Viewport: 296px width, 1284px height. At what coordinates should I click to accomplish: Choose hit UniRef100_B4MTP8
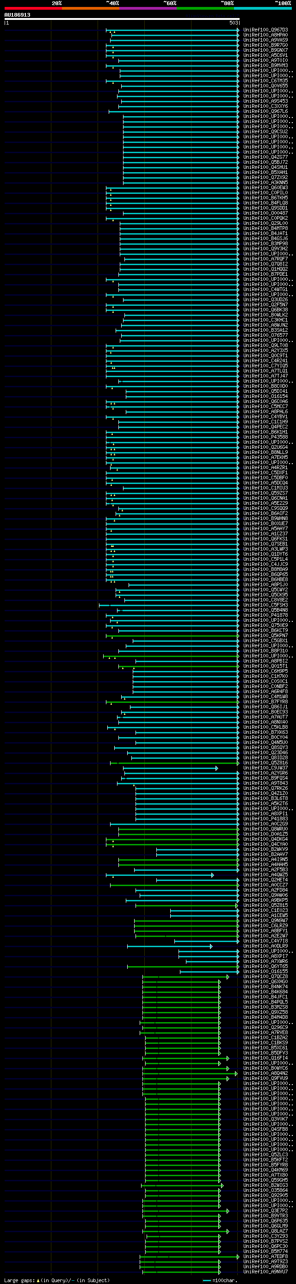265,228
